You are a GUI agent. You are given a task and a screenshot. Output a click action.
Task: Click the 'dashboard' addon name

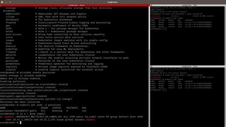(x=12, y=20)
